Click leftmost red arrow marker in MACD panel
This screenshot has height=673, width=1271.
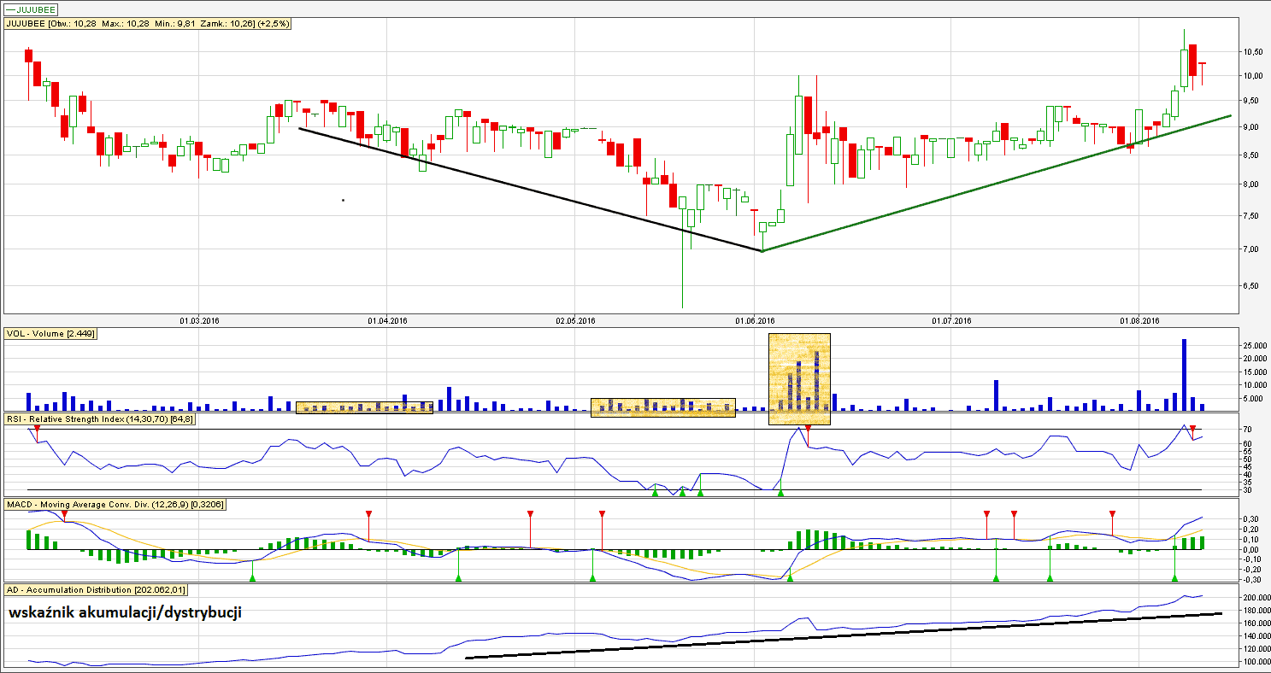point(64,513)
